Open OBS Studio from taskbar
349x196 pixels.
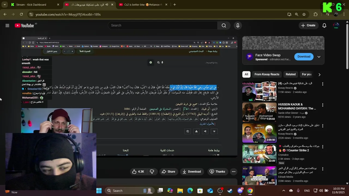click(x=220, y=191)
